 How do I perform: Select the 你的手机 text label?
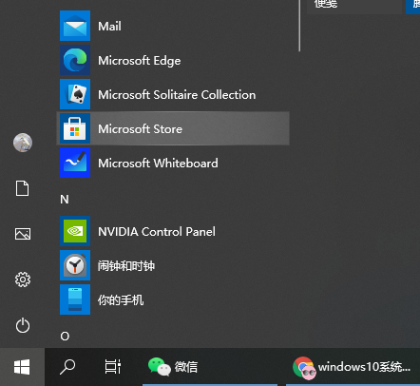tap(121, 299)
